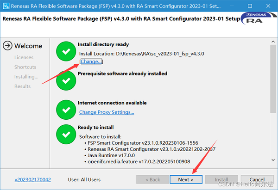Click the arrow icon beside Welcome
The height and width of the screenshot is (190, 278).
click(x=7, y=46)
